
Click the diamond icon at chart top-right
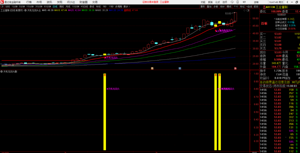click(x=244, y=10)
